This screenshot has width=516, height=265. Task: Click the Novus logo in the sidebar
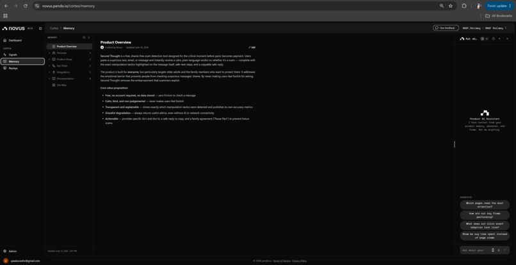[13, 28]
